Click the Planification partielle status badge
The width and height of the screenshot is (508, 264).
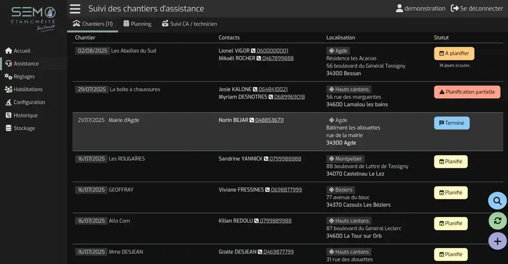point(467,92)
